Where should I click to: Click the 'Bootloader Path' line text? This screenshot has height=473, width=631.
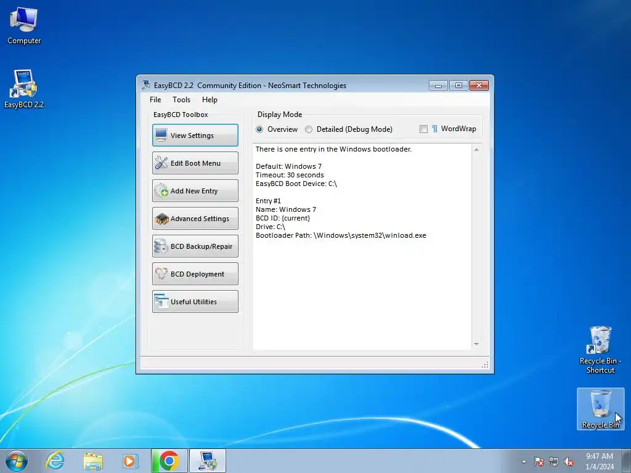click(x=341, y=235)
